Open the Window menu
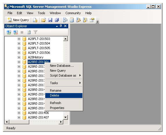166x135 pixels. [55, 13]
